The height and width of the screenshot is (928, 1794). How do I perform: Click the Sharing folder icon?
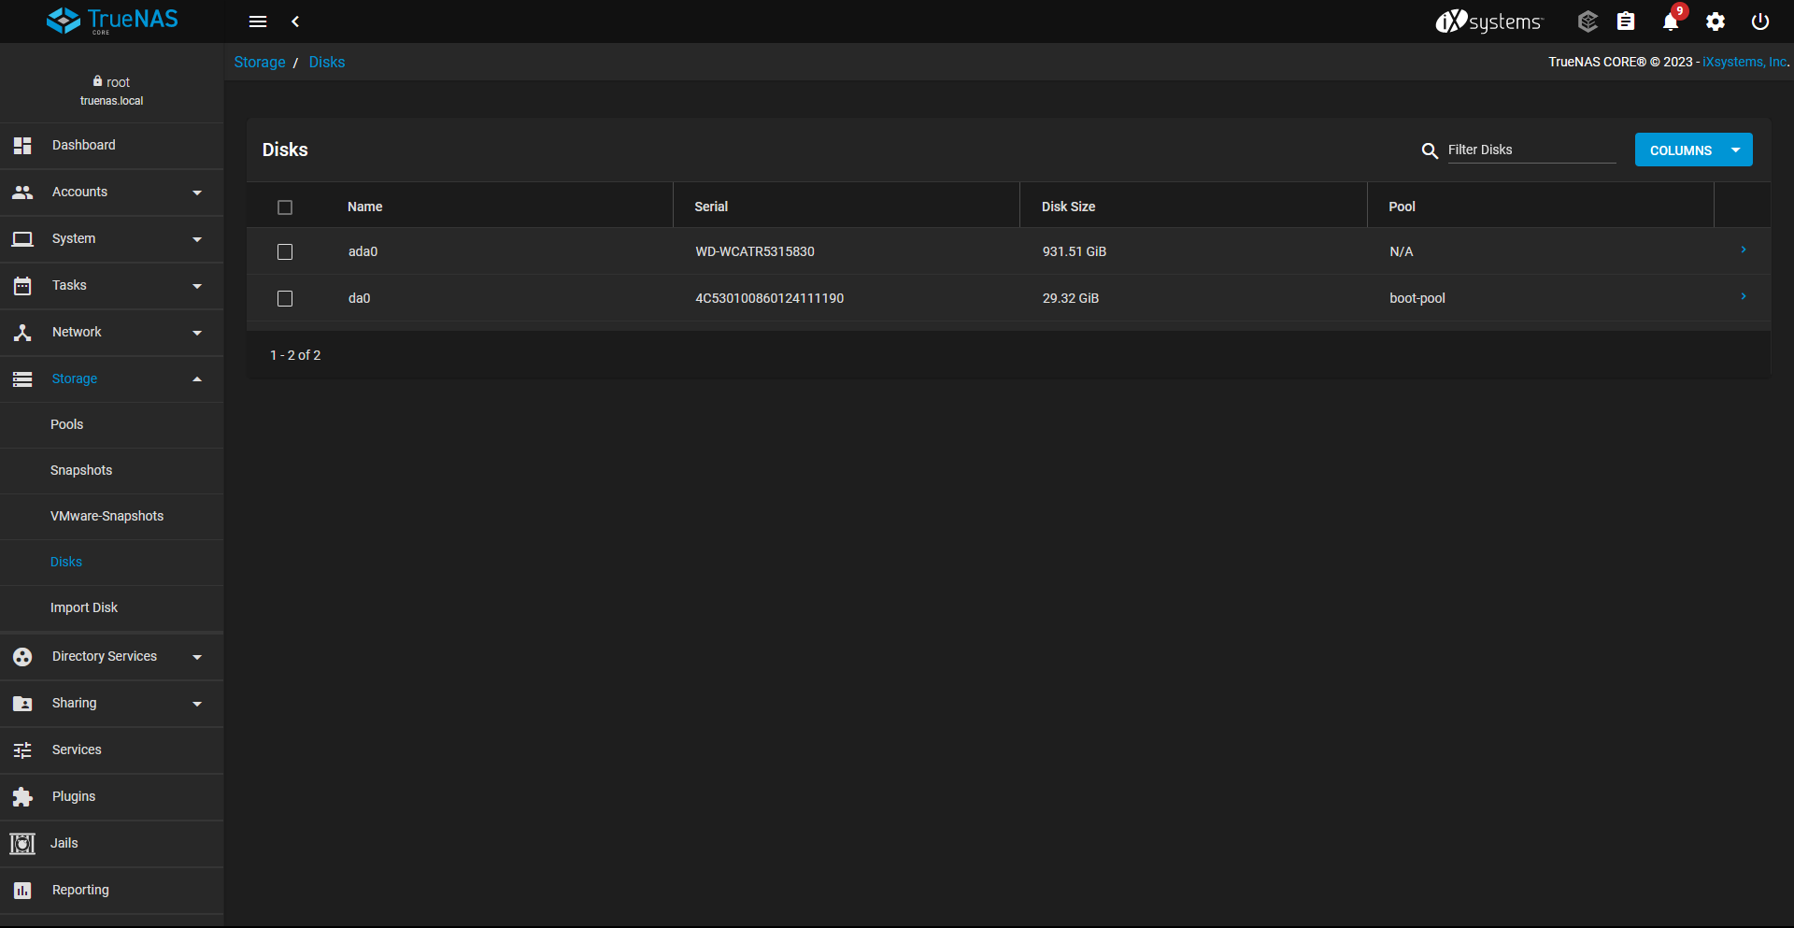[22, 703]
